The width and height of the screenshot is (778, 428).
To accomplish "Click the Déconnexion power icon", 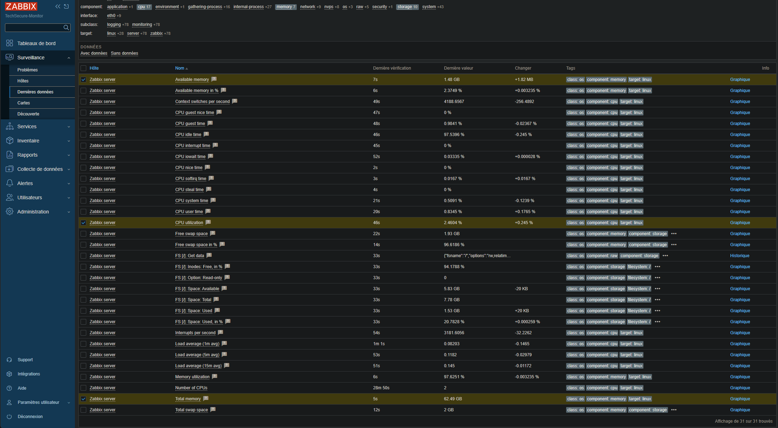I will (x=10, y=417).
